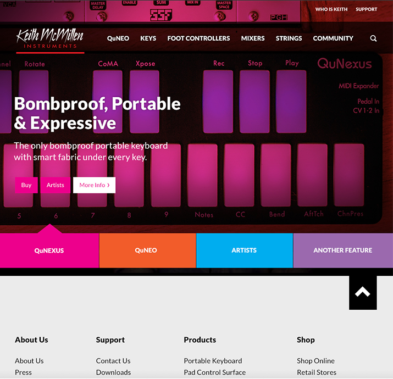This screenshot has width=393, height=379.
Task: Switch to the orange QuNEO tab
Action: [146, 250]
